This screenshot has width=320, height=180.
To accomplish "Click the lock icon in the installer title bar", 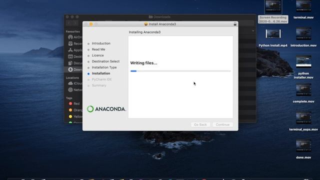I will click(x=235, y=24).
